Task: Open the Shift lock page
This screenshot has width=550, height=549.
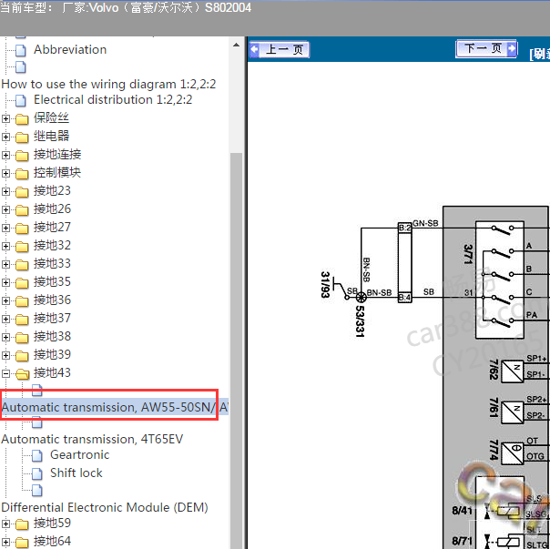Action: coord(76,473)
